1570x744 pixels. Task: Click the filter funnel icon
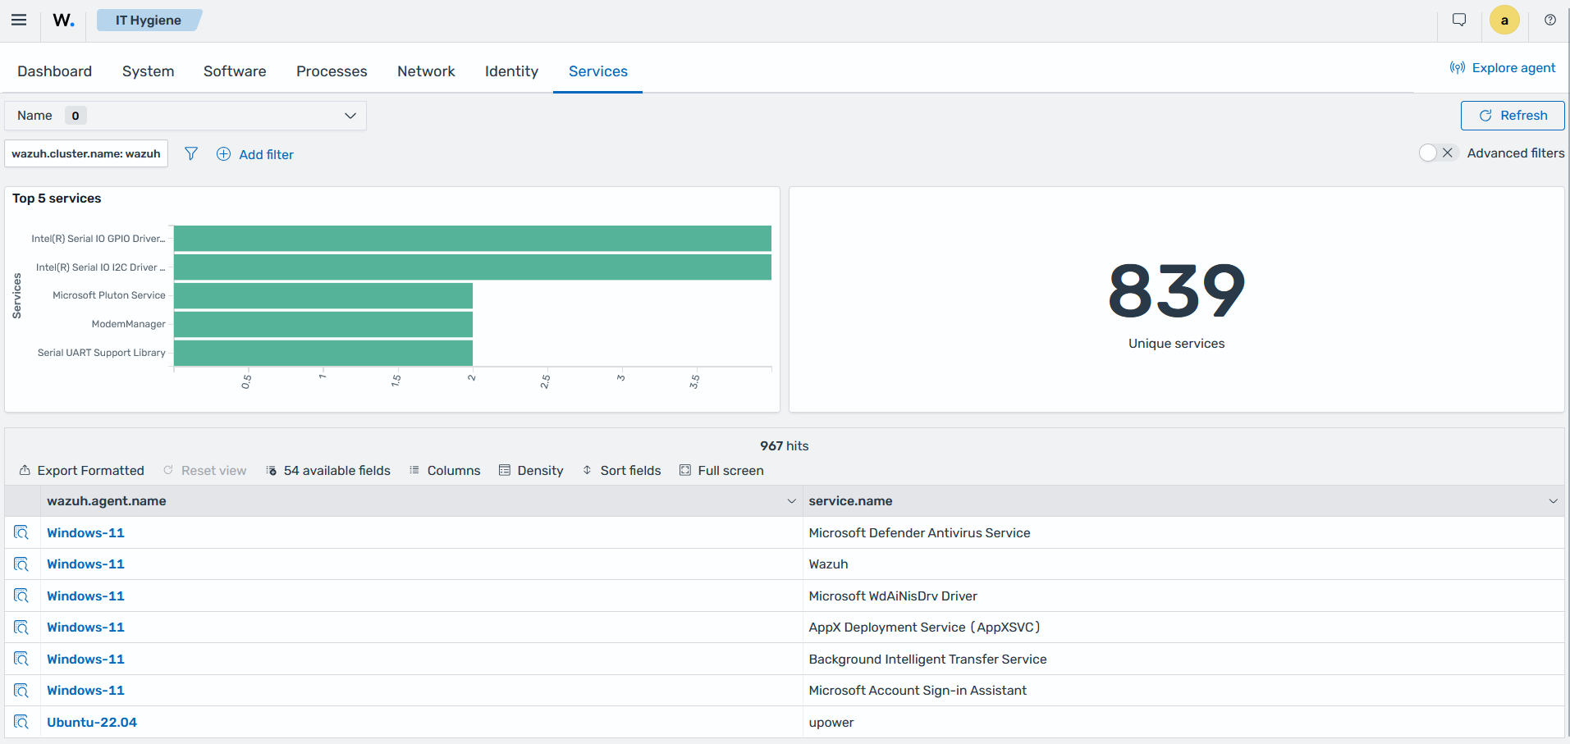click(x=191, y=153)
